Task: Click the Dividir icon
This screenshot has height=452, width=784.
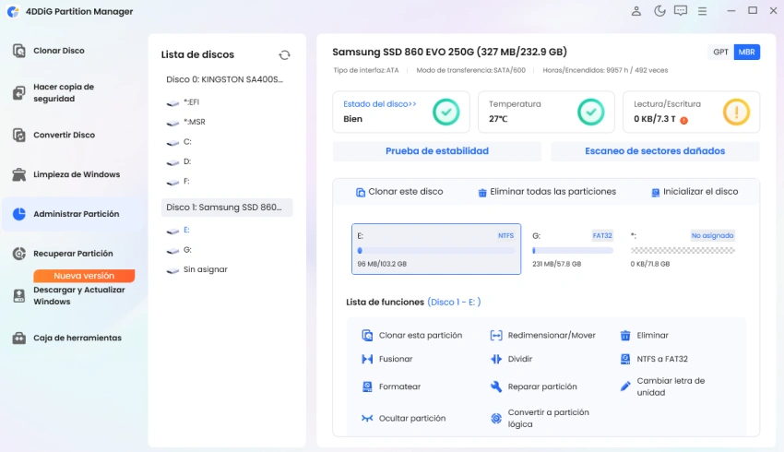Action: pyautogui.click(x=496, y=359)
